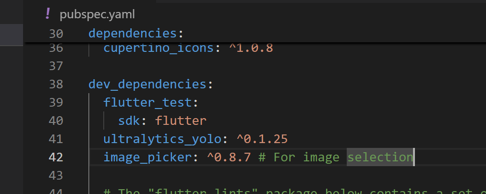Click the ultralytics_yolo package name
This screenshot has height=194, width=486.
(x=162, y=139)
